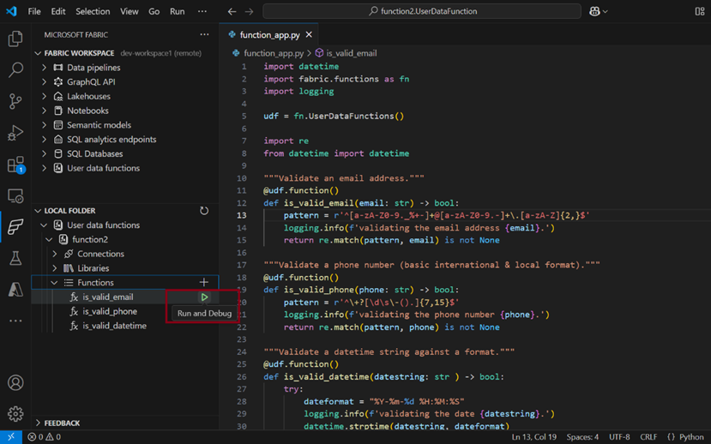Open the Manage gear icon
The image size is (711, 444).
point(15,414)
